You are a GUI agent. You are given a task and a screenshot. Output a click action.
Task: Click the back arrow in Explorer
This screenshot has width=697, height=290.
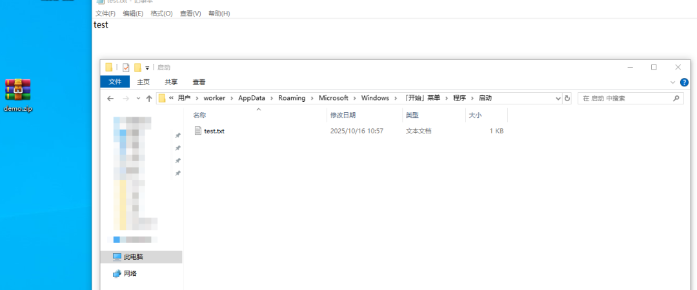[110, 99]
